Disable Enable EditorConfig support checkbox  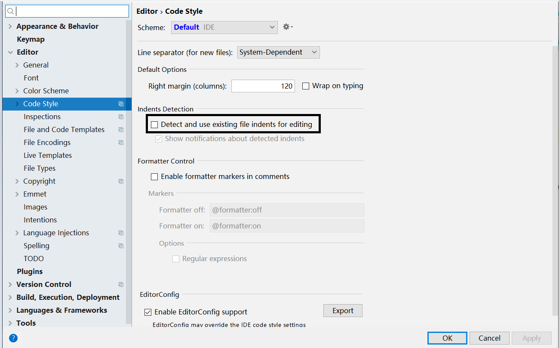tap(148, 312)
